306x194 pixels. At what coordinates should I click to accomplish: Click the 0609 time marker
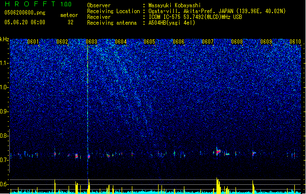click(266, 42)
